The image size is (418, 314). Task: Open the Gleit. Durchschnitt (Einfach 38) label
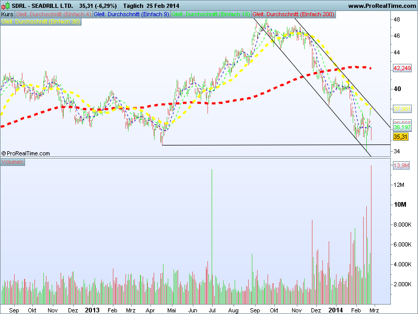tap(41, 21)
